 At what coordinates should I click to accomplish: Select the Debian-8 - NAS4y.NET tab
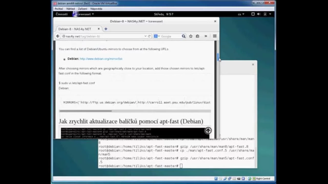pyautogui.click(x=78, y=29)
